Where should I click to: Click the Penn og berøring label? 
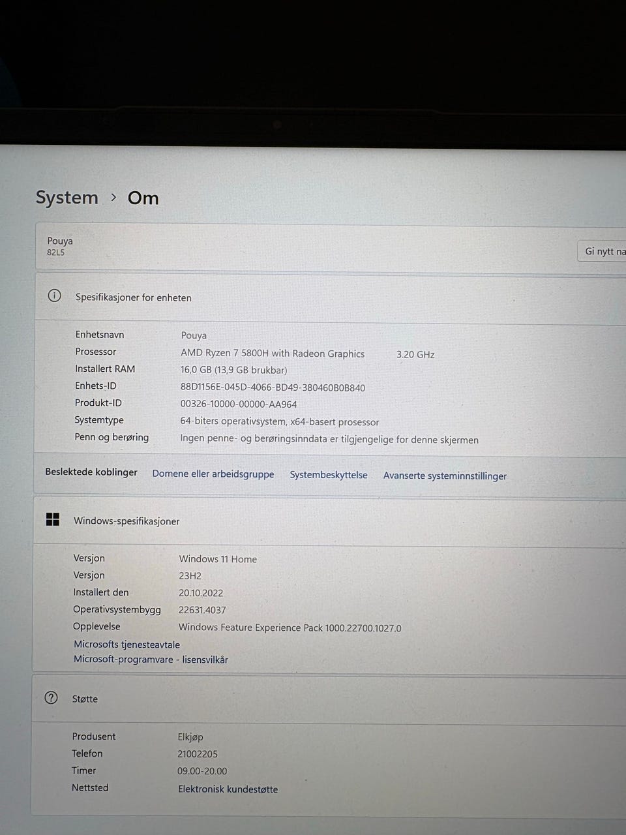112,438
